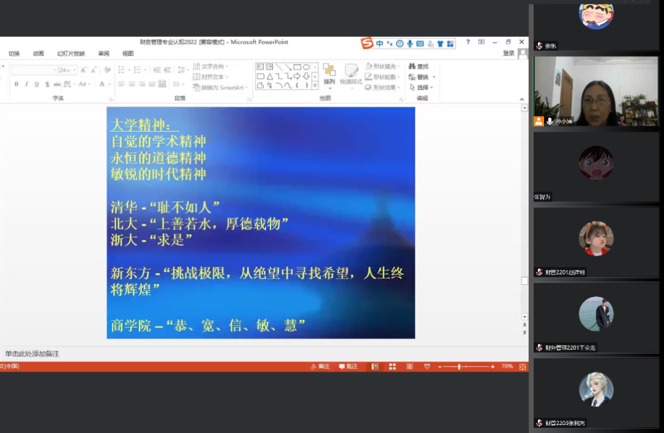Image resolution: width=664 pixels, height=433 pixels.
Task: Toggle Bold formatting in the font group
Action: [x=16, y=84]
